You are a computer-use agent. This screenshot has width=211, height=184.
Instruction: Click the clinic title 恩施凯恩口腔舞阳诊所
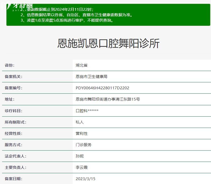[108, 43]
